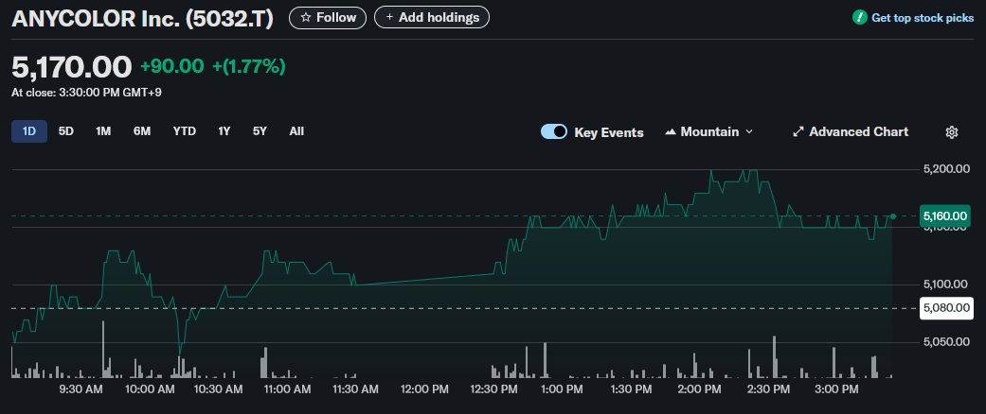
Task: Click the 5,200.00 axis label
Action: 944,169
